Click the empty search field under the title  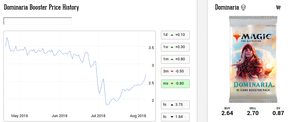coord(37,21)
